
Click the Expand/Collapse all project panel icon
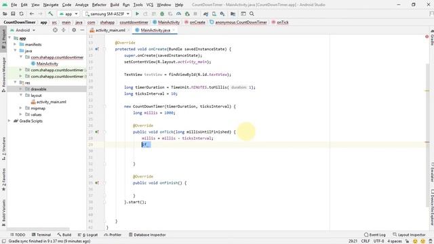pyautogui.click(x=63, y=30)
